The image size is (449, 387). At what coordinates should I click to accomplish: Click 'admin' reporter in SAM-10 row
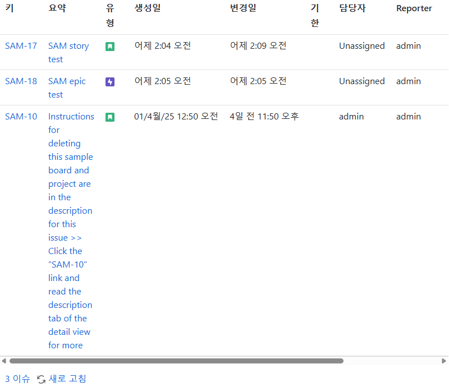click(409, 117)
